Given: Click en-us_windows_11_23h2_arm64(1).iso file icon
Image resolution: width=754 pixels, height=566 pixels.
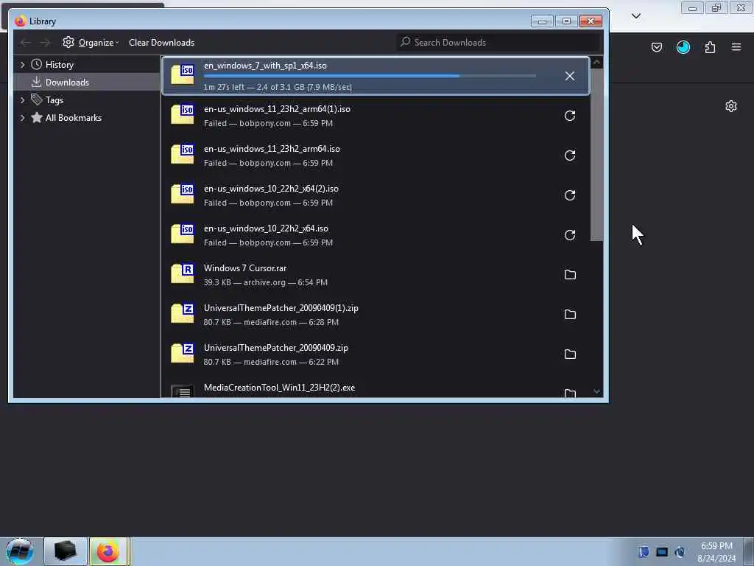Looking at the screenshot, I should tap(183, 114).
